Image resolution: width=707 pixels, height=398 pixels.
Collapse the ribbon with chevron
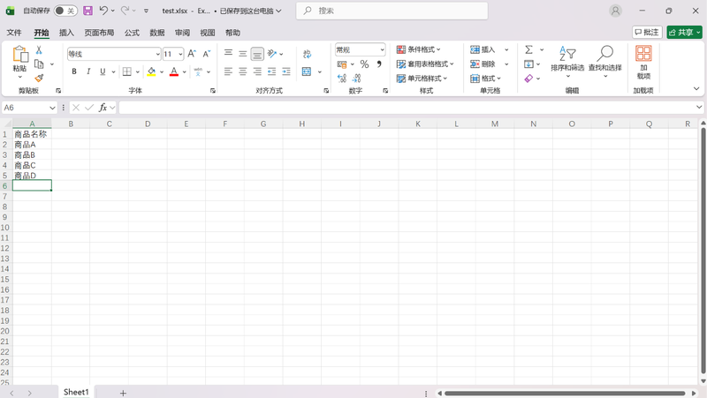(696, 89)
